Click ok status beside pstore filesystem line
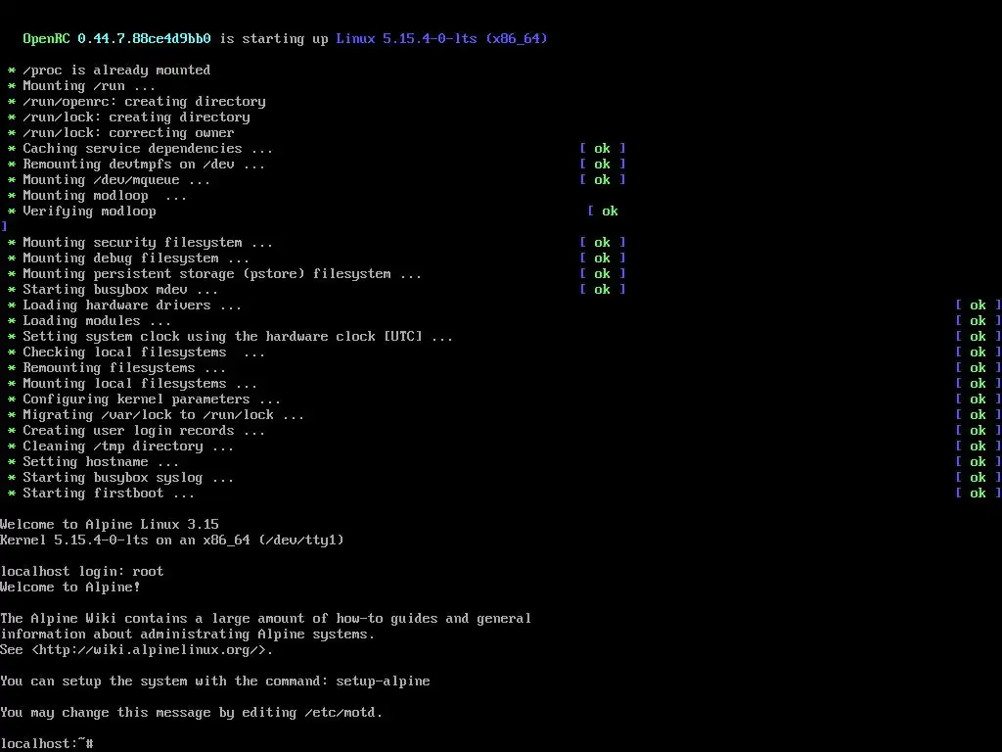1002x752 pixels. click(602, 274)
